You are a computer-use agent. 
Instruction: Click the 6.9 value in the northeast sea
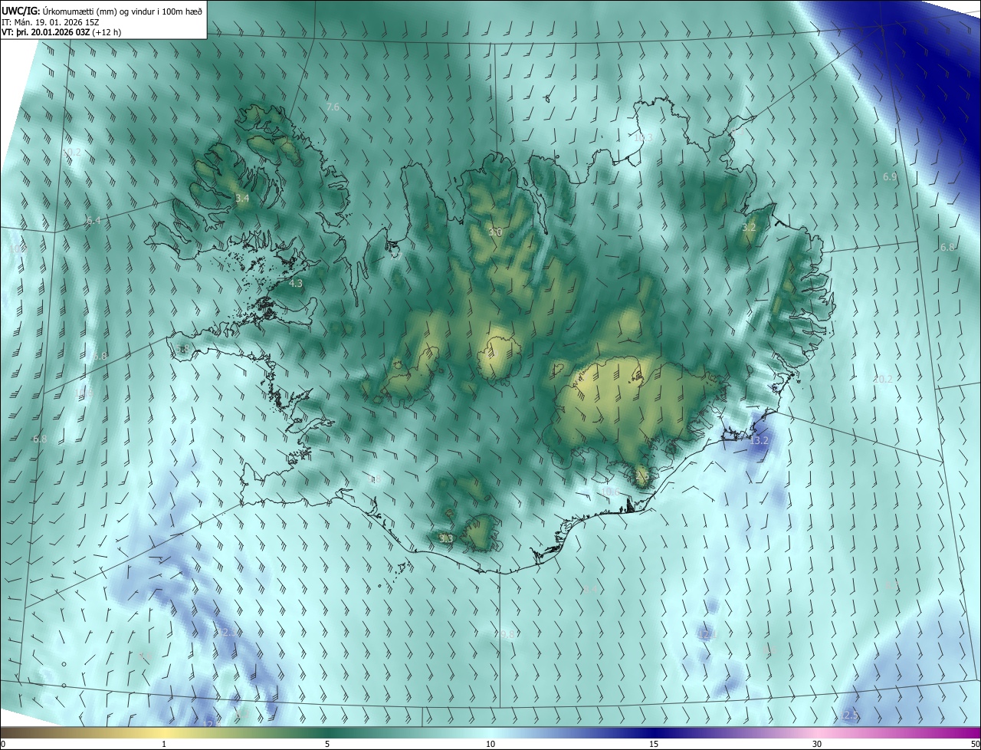(x=890, y=177)
